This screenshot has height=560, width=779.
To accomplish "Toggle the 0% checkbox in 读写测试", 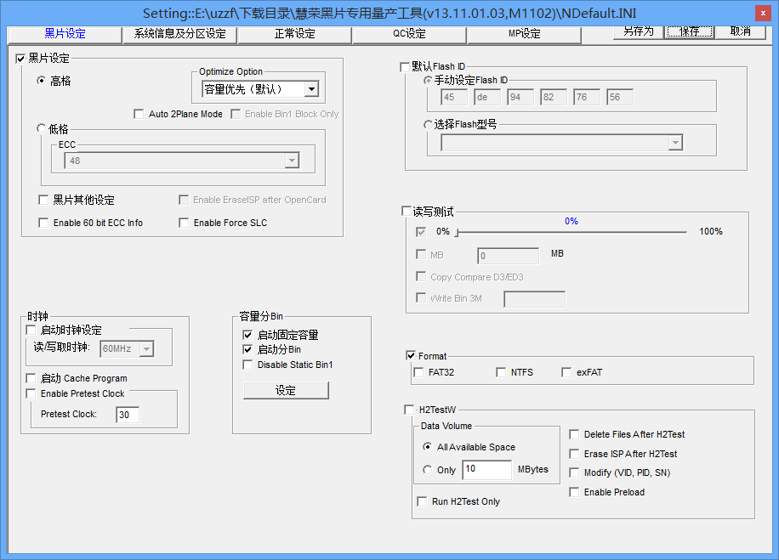I will pyautogui.click(x=421, y=232).
